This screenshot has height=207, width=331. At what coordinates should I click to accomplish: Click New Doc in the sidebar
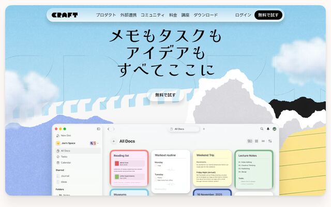click(64, 136)
